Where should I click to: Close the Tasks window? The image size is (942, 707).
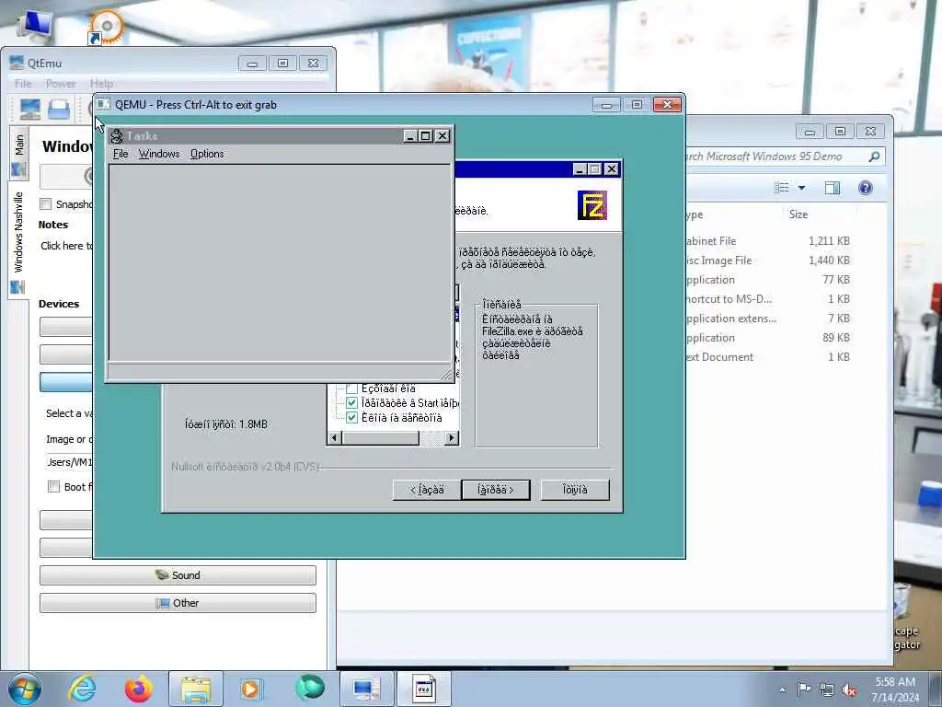pos(442,136)
